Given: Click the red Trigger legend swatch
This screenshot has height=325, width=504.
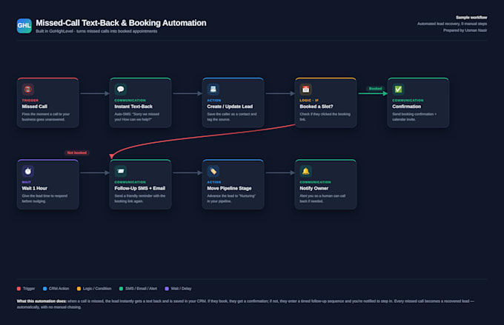Looking at the screenshot, I should tap(19, 289).
